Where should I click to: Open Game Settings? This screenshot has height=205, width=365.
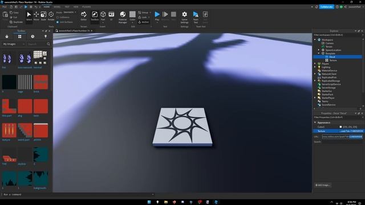(184, 17)
